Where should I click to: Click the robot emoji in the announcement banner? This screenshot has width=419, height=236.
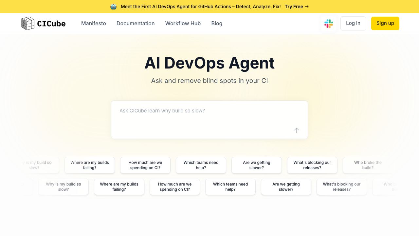(x=113, y=7)
